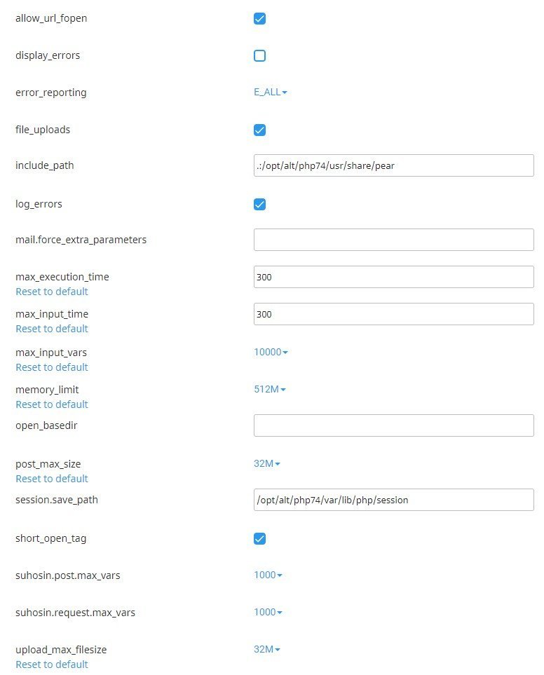Open the memory_limit 512M dropdown

click(x=270, y=389)
